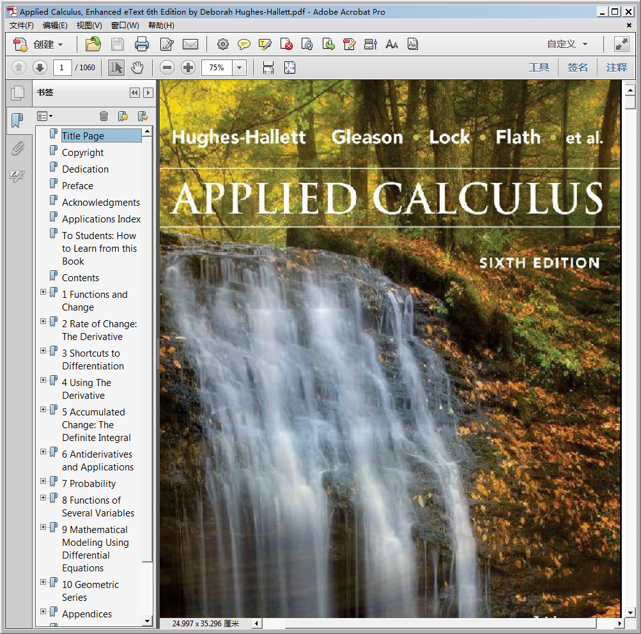Click the Open file folder icon
Screen dimensions: 641x634
tap(93, 44)
